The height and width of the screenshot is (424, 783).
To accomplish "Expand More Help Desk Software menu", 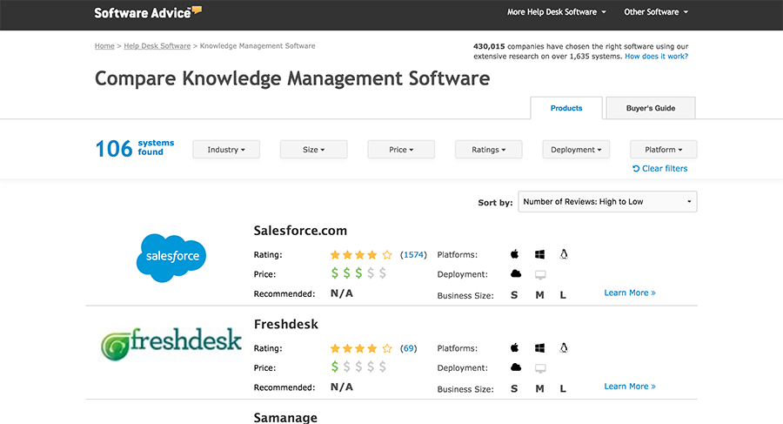I will click(556, 12).
